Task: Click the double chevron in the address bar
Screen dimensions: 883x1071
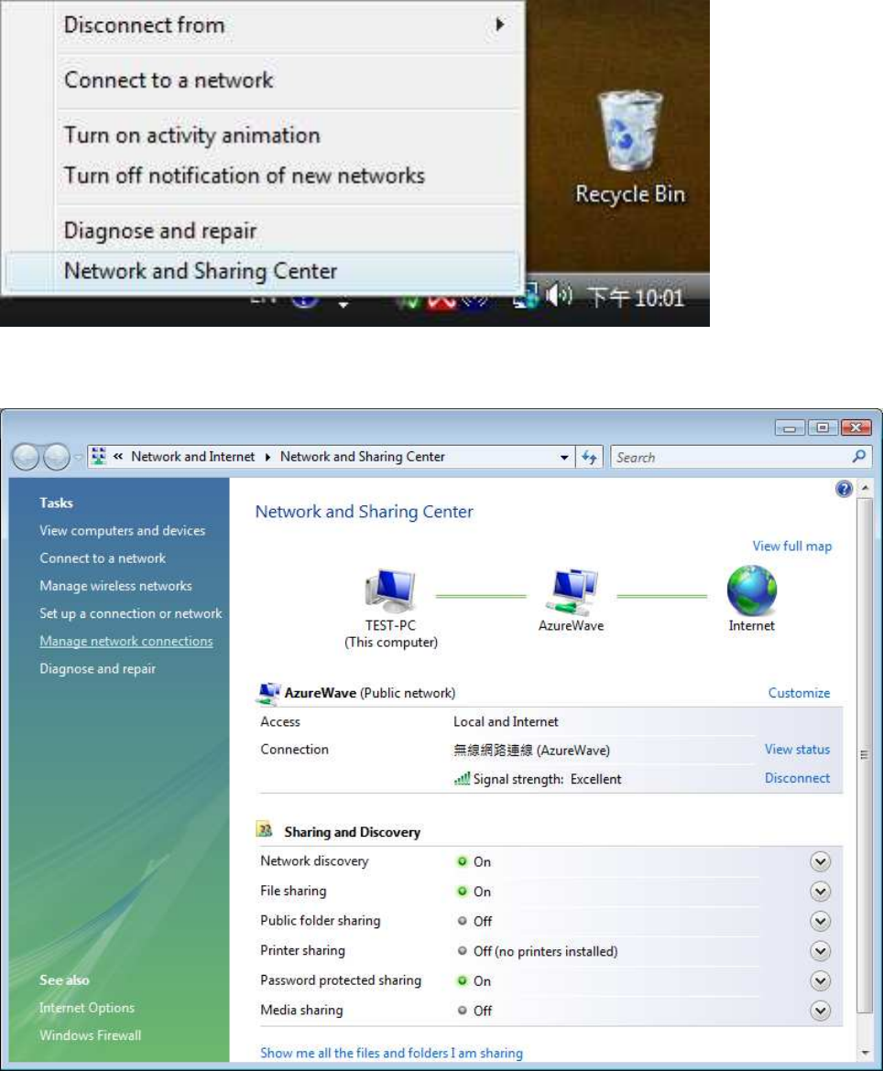Action: (118, 456)
